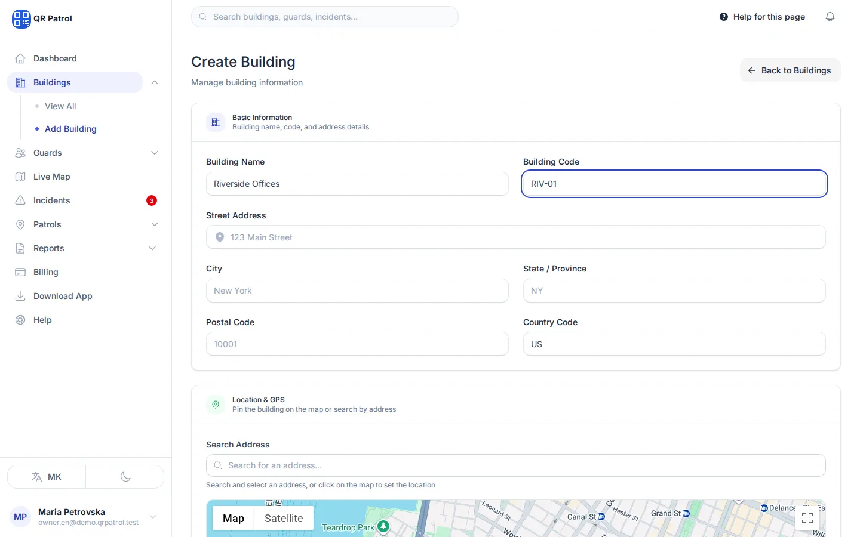This screenshot has width=860, height=537.
Task: Switch language using MK button
Action: click(47, 477)
